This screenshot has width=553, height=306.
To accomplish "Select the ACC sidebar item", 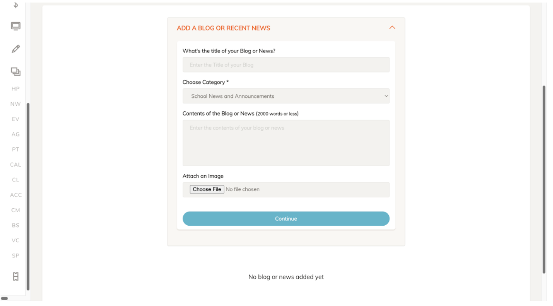I will pos(16,195).
